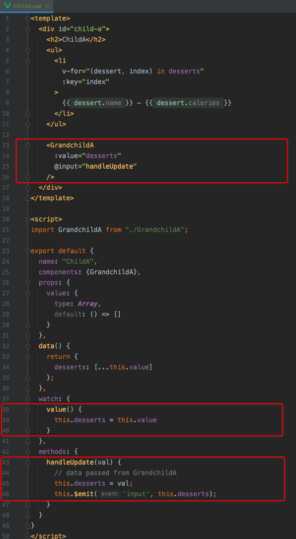
Task: Click default: () => [] on line 29
Action: pyautogui.click(x=88, y=315)
